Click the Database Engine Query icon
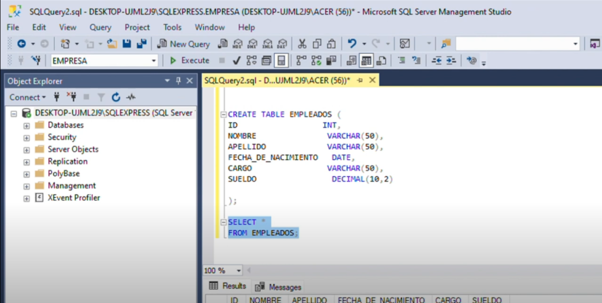The width and height of the screenshot is (602, 303). pyautogui.click(x=223, y=44)
